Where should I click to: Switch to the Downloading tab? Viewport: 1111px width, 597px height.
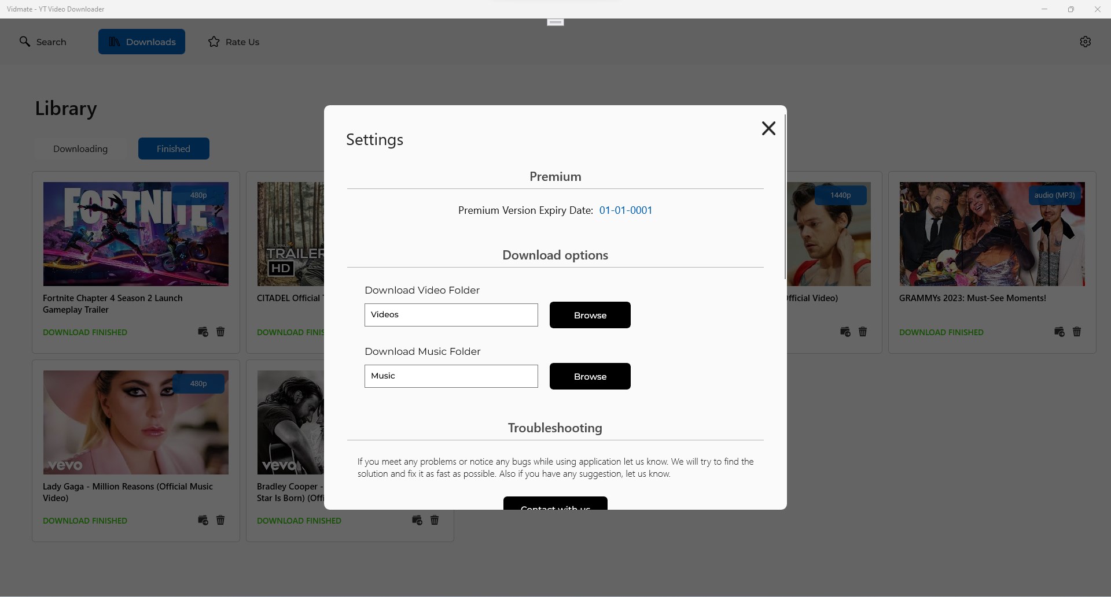[80, 149]
